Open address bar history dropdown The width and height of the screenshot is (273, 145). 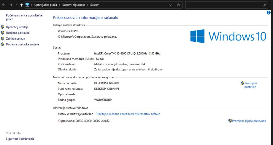coord(170,5)
